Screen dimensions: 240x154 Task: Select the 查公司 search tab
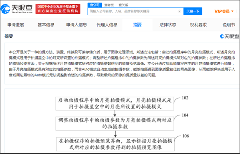(95, 5)
